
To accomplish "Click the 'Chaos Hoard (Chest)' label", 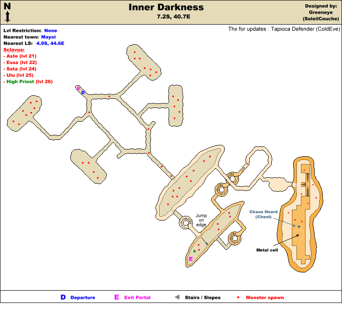I will point(264,214).
